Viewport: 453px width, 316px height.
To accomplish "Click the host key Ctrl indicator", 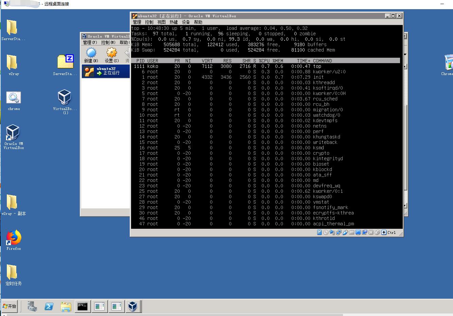I will [x=392, y=233].
